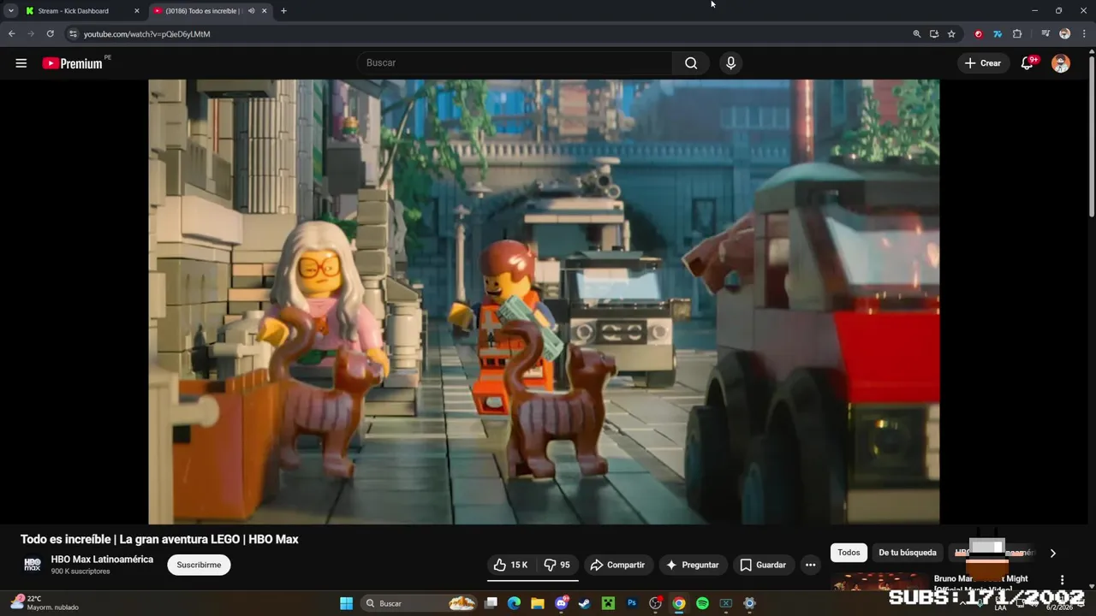The image size is (1096, 616).
Task: Open the YouTube account avatar menu
Action: pyautogui.click(x=1061, y=63)
